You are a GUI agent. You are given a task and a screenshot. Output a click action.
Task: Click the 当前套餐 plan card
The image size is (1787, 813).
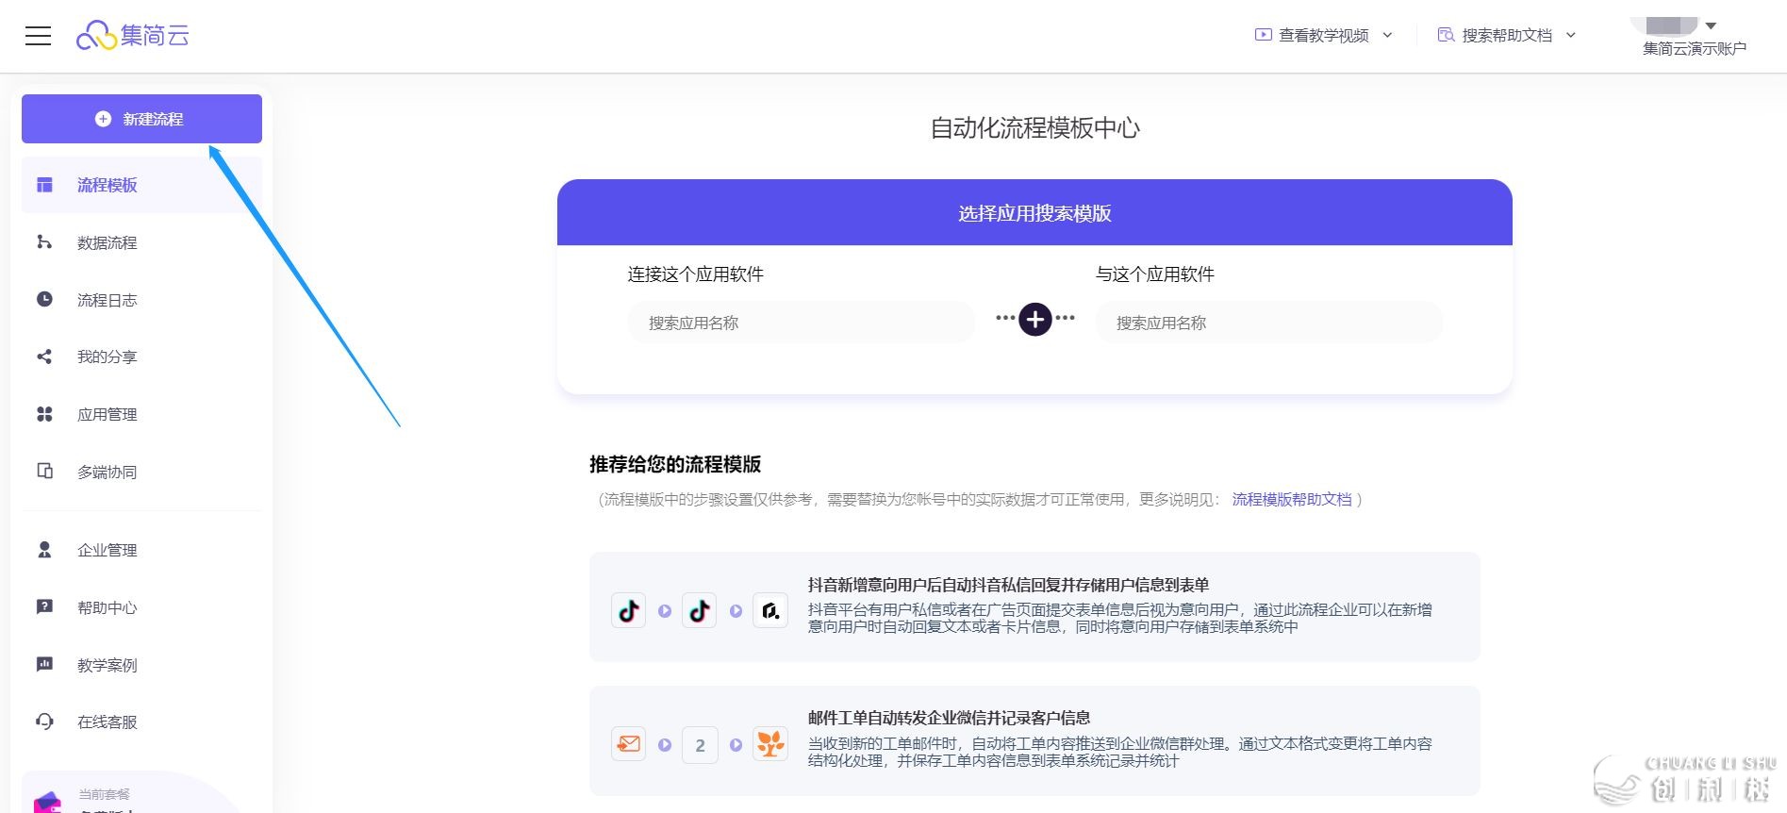132,794
